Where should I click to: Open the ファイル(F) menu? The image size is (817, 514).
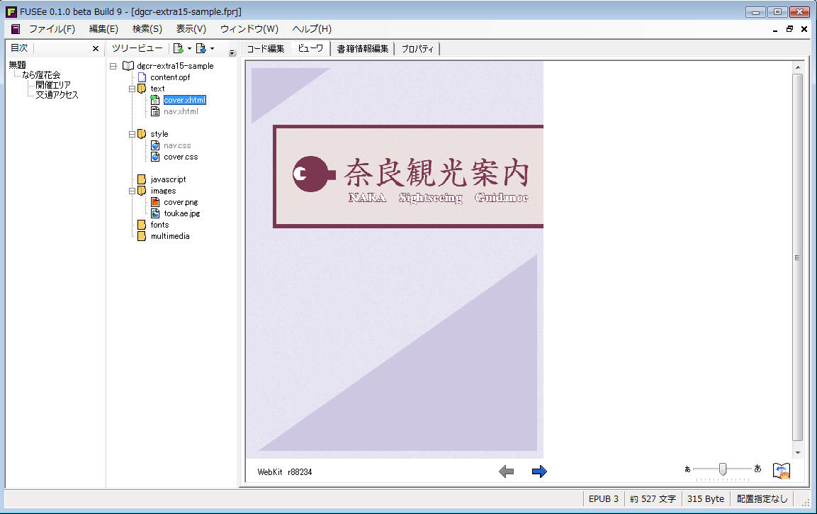click(52, 29)
